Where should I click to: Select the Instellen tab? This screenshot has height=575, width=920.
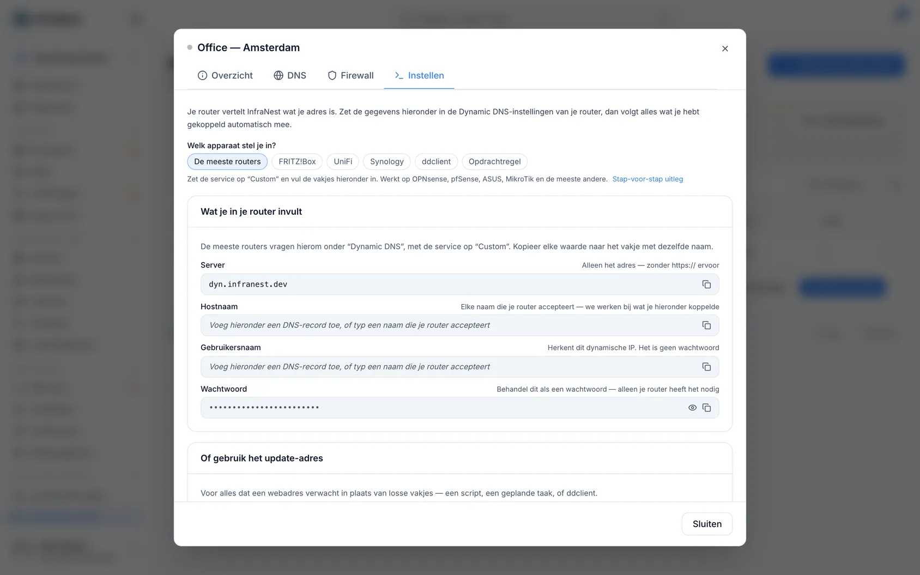(419, 75)
